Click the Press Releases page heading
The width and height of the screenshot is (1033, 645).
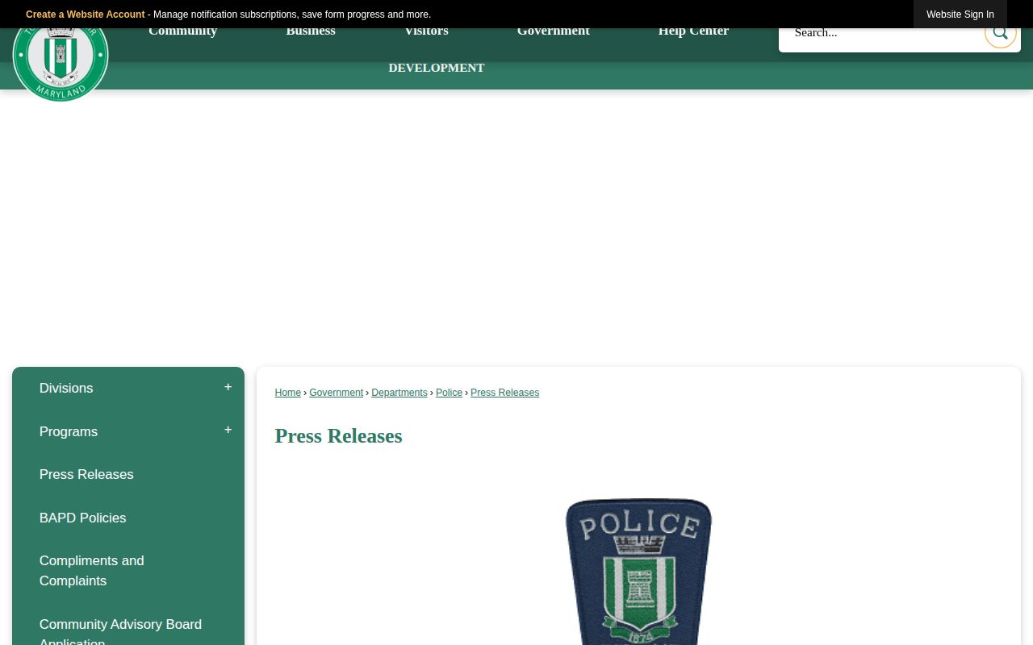point(339,436)
